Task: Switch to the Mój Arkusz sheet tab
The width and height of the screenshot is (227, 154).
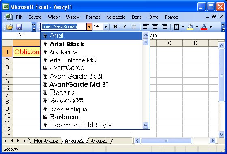Action: click(x=46, y=141)
